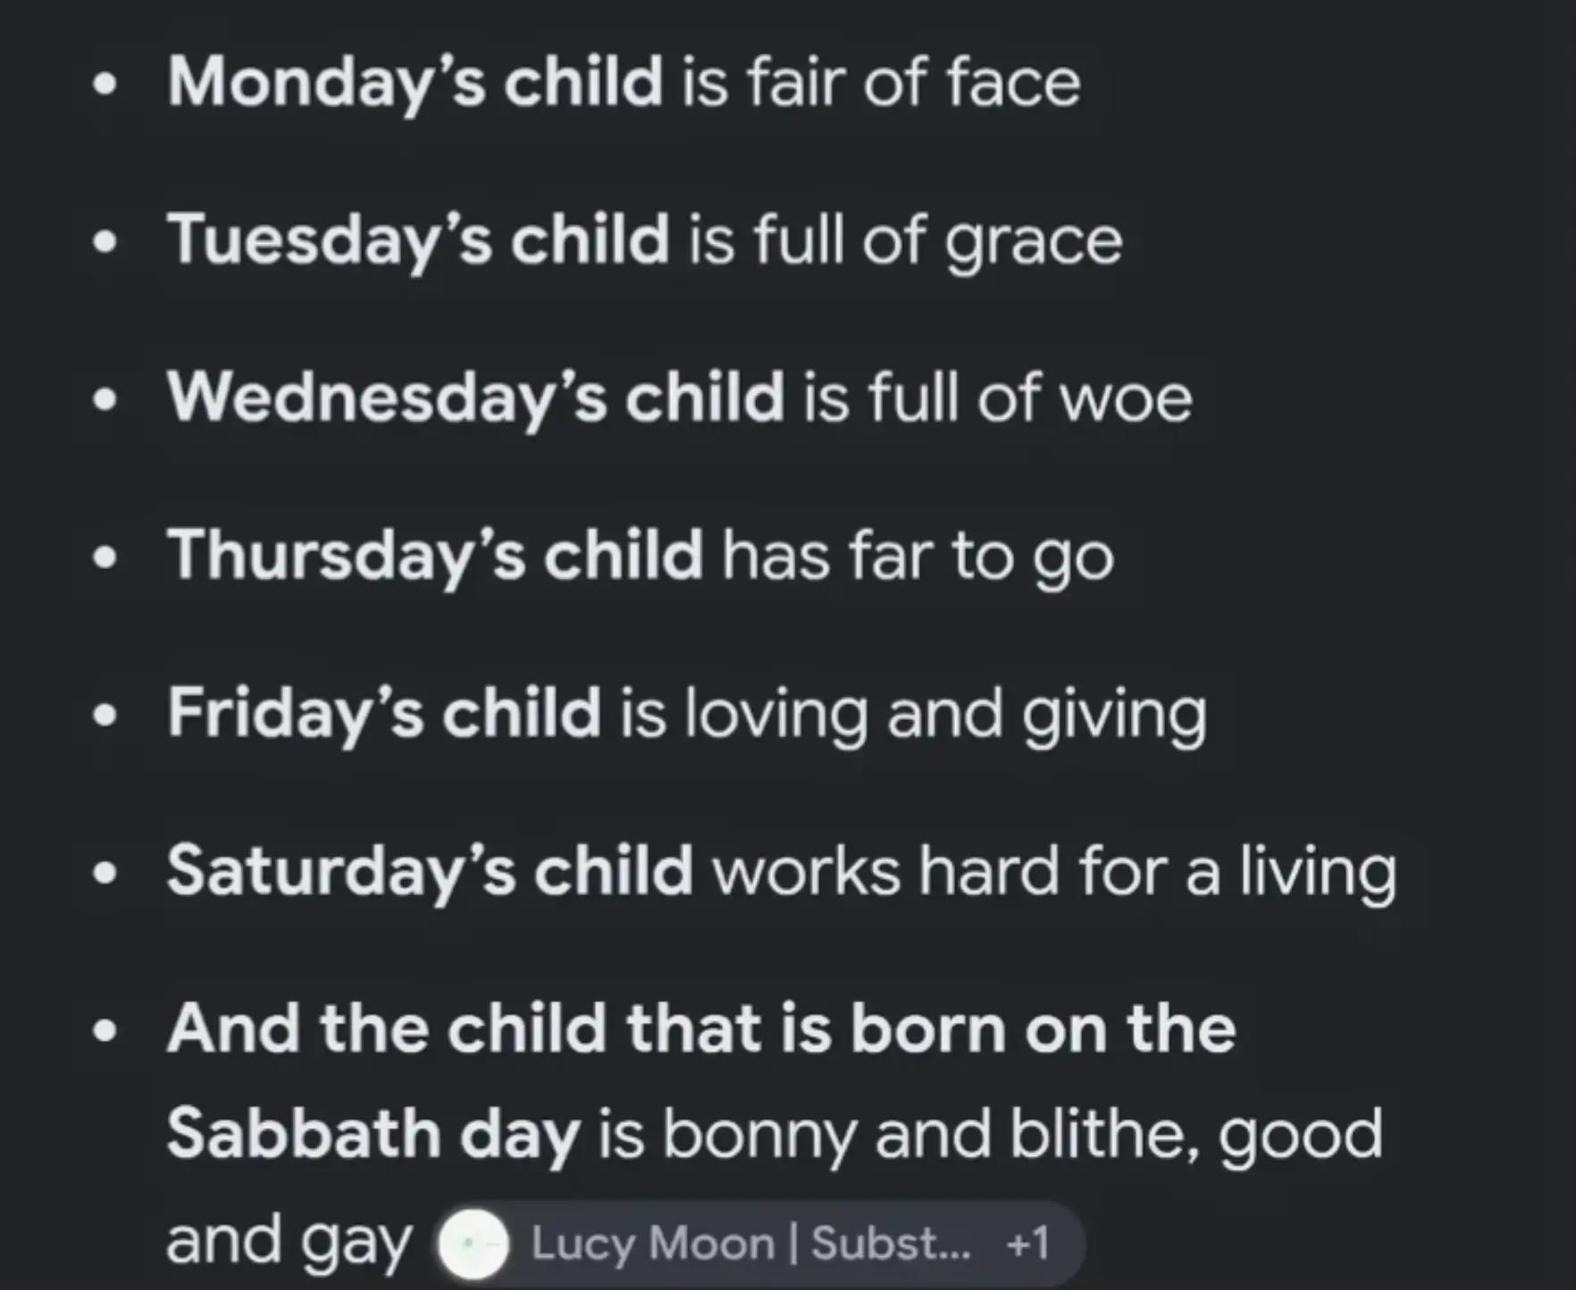Open the Lucy Moon | Subst... source chip
The height and width of the screenshot is (1290, 1576).
(760, 1244)
